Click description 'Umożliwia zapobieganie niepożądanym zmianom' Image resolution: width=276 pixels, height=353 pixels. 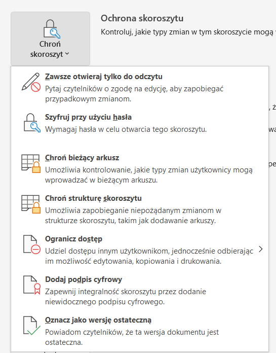[x=131, y=210]
